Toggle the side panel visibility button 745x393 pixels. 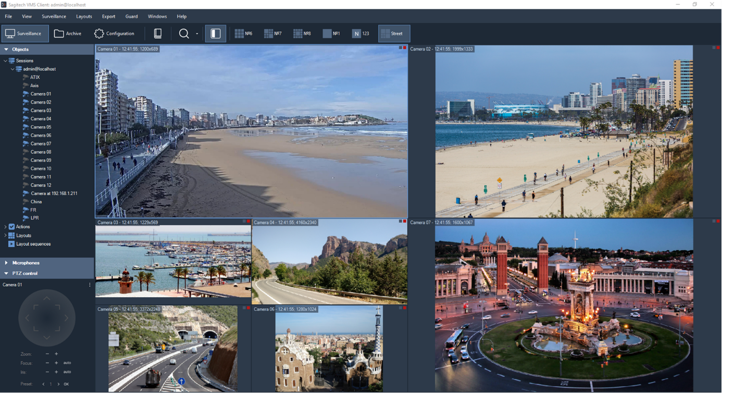coord(215,33)
